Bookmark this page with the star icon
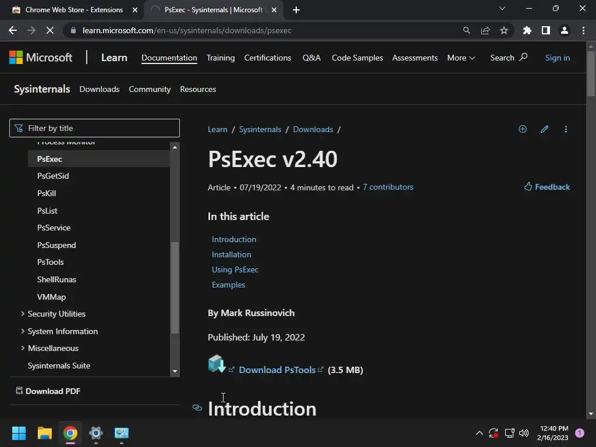Screen dimensions: 596x447 point(503,30)
